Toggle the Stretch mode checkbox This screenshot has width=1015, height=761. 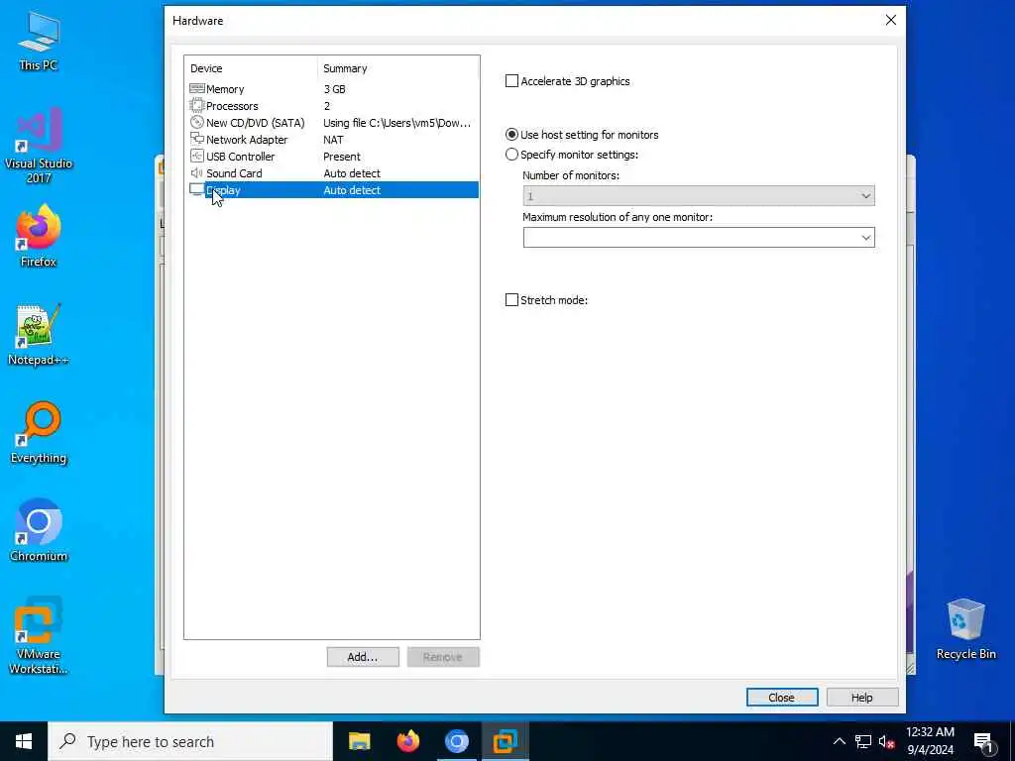511,299
